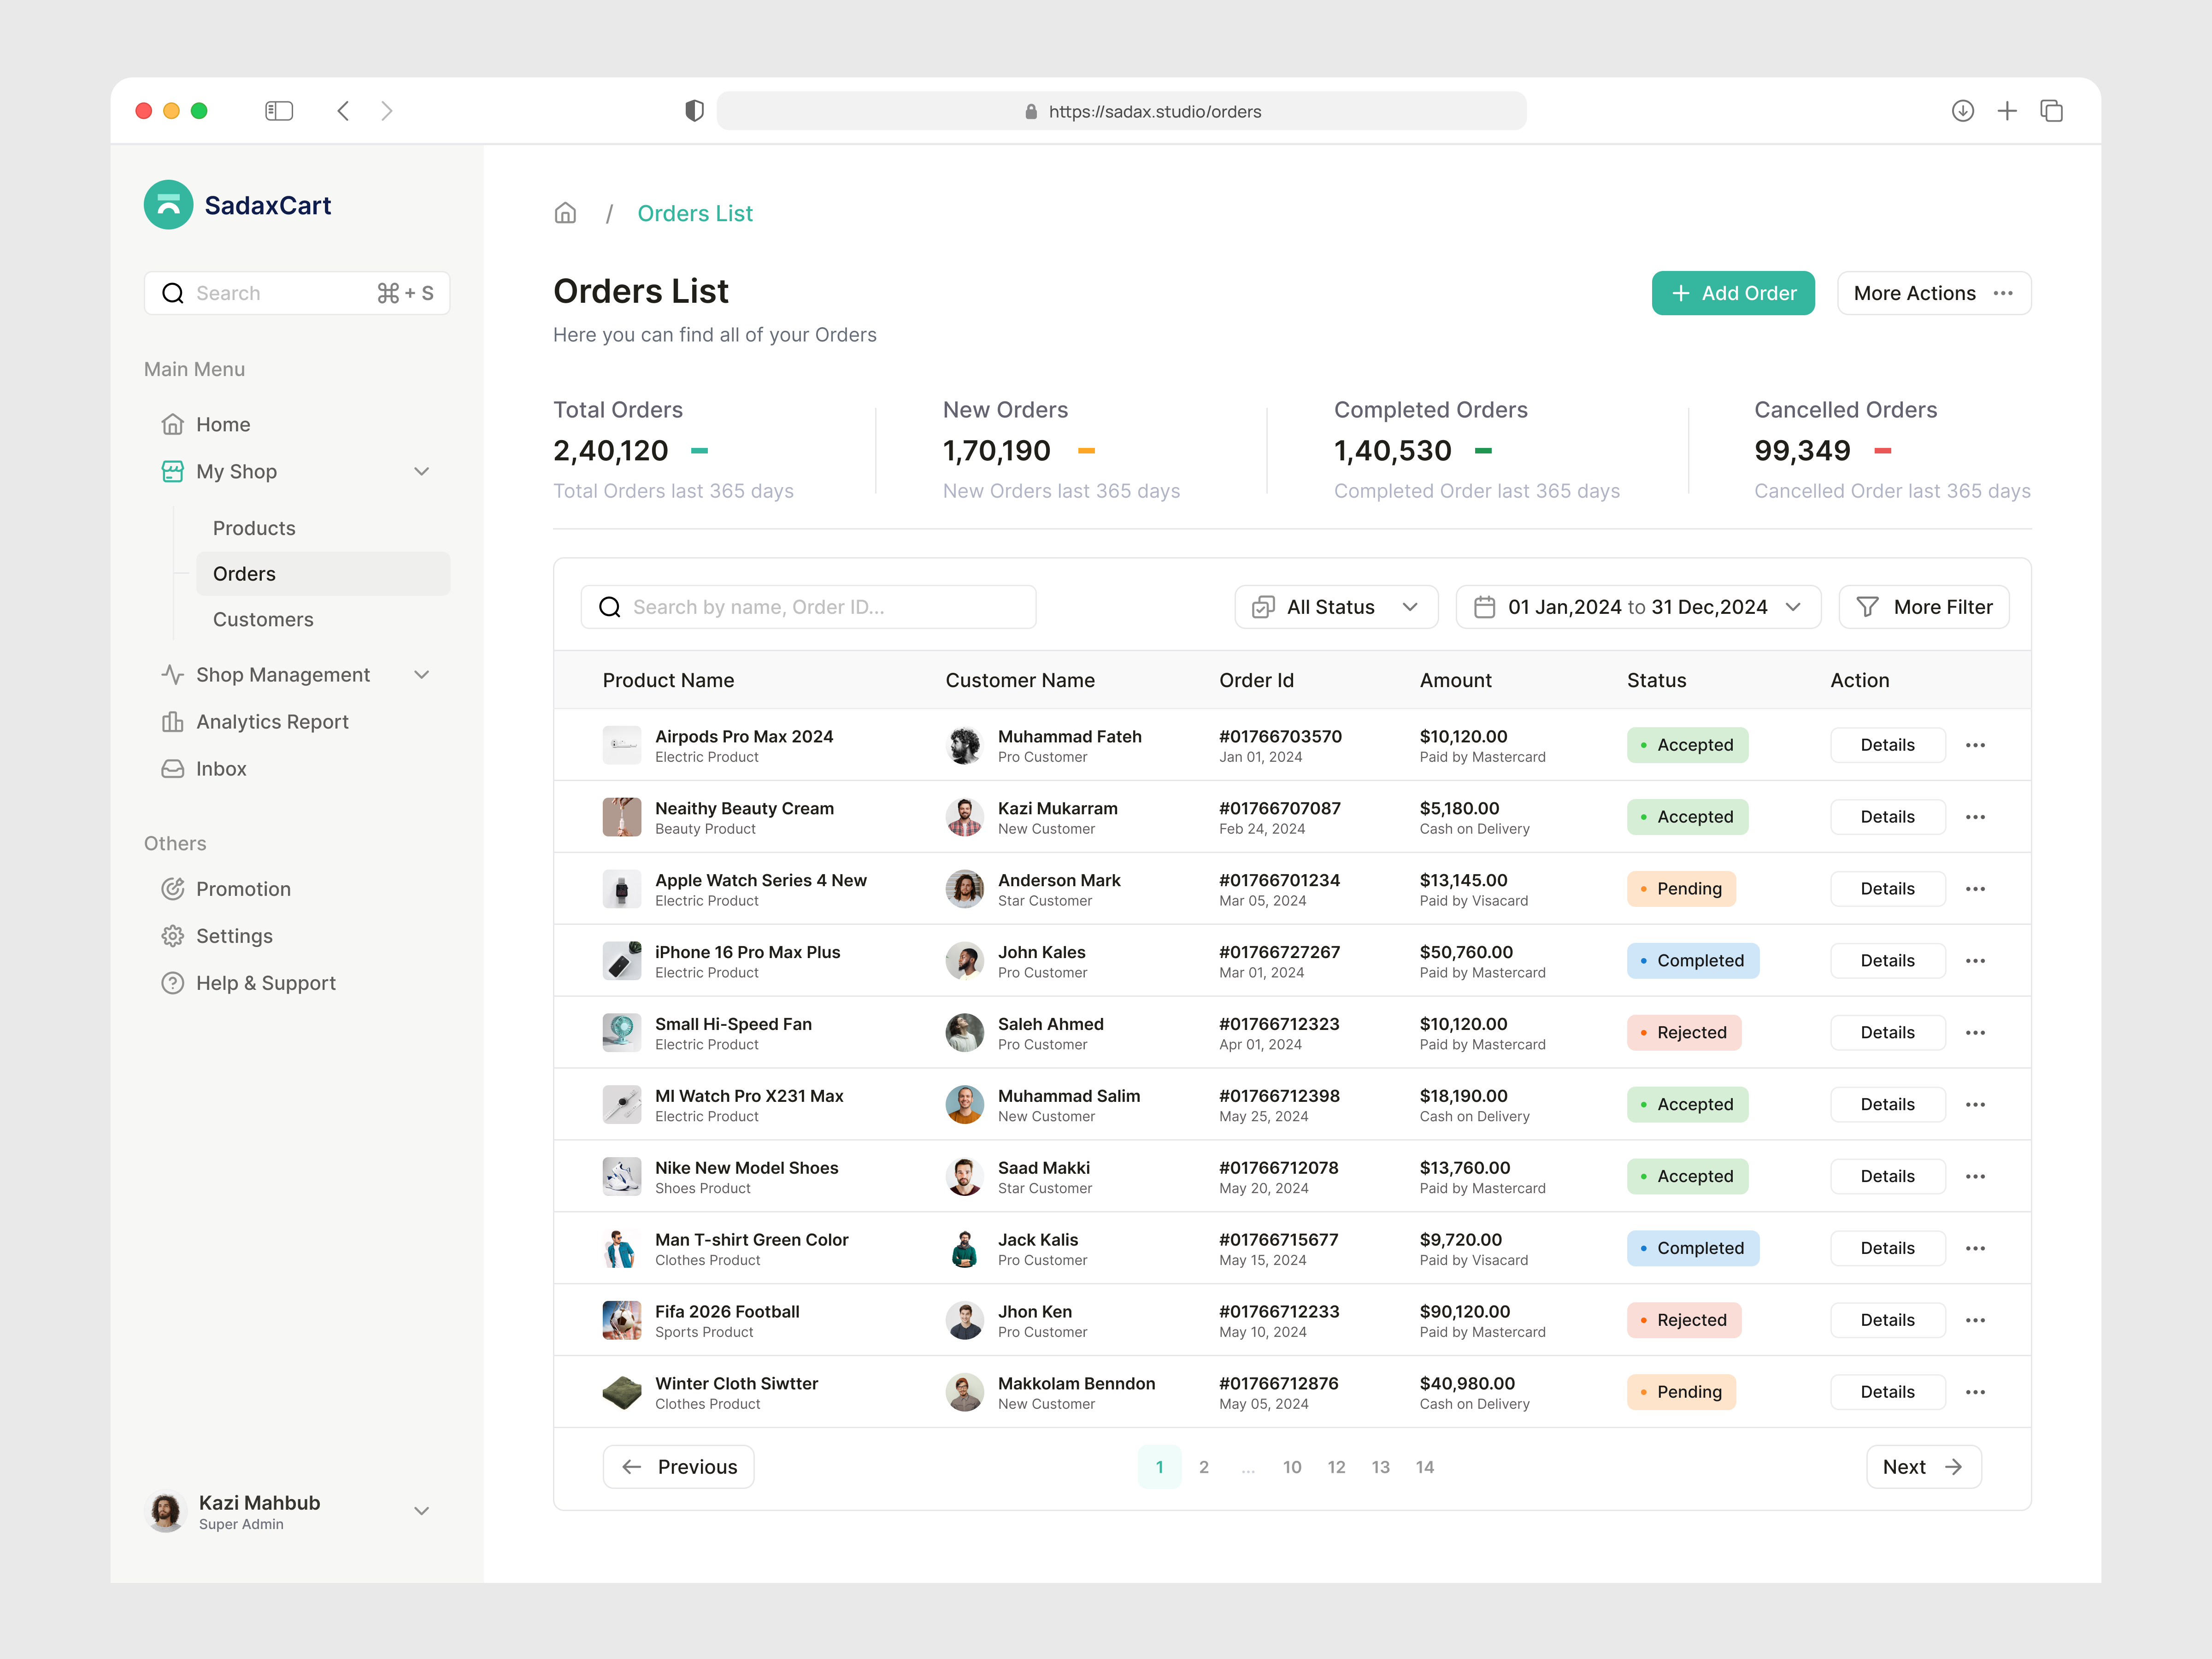2212x1659 pixels.
Task: Open three-dot menu for Fifa 2026 Football row
Action: pos(1975,1320)
